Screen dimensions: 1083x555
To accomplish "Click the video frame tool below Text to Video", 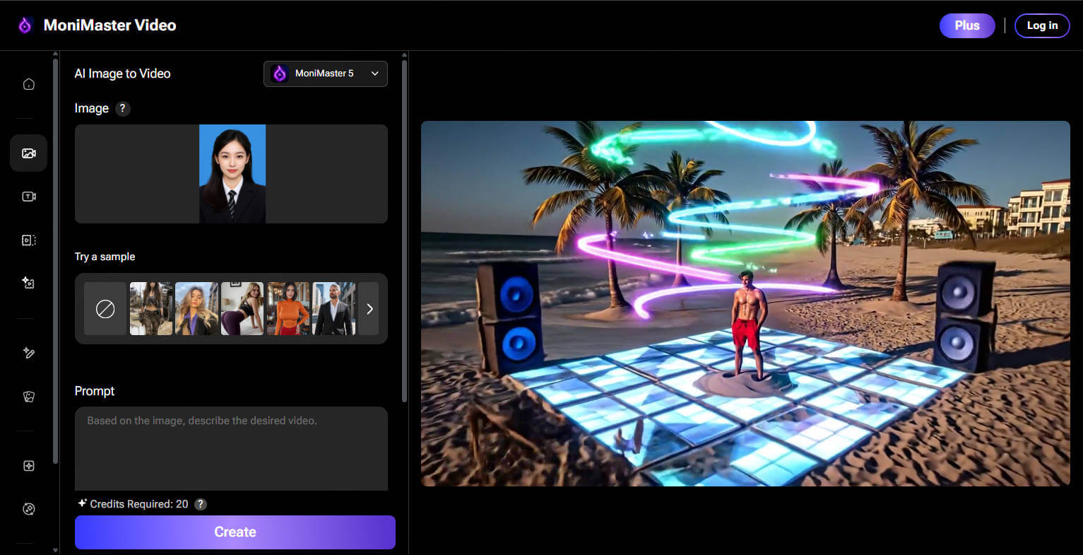I will point(29,240).
